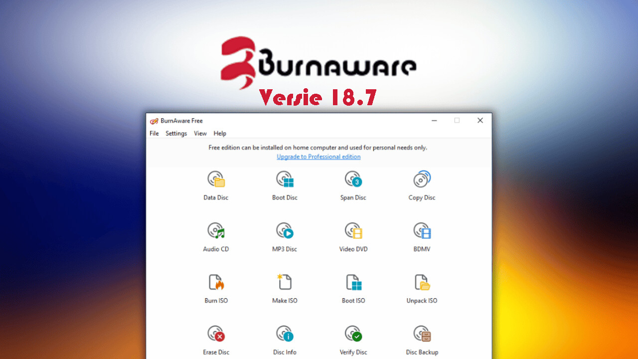Choose the MP3 Disc icon

285,231
